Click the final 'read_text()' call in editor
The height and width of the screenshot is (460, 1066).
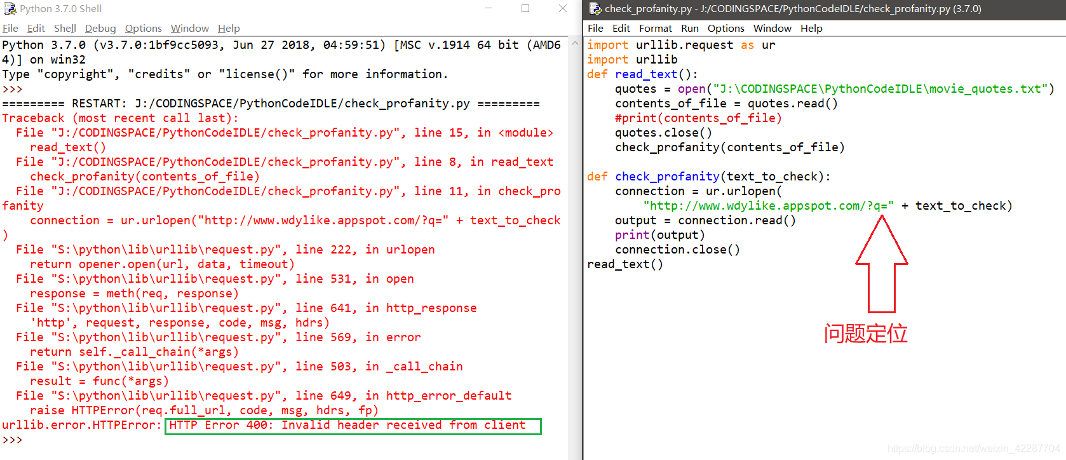(625, 264)
